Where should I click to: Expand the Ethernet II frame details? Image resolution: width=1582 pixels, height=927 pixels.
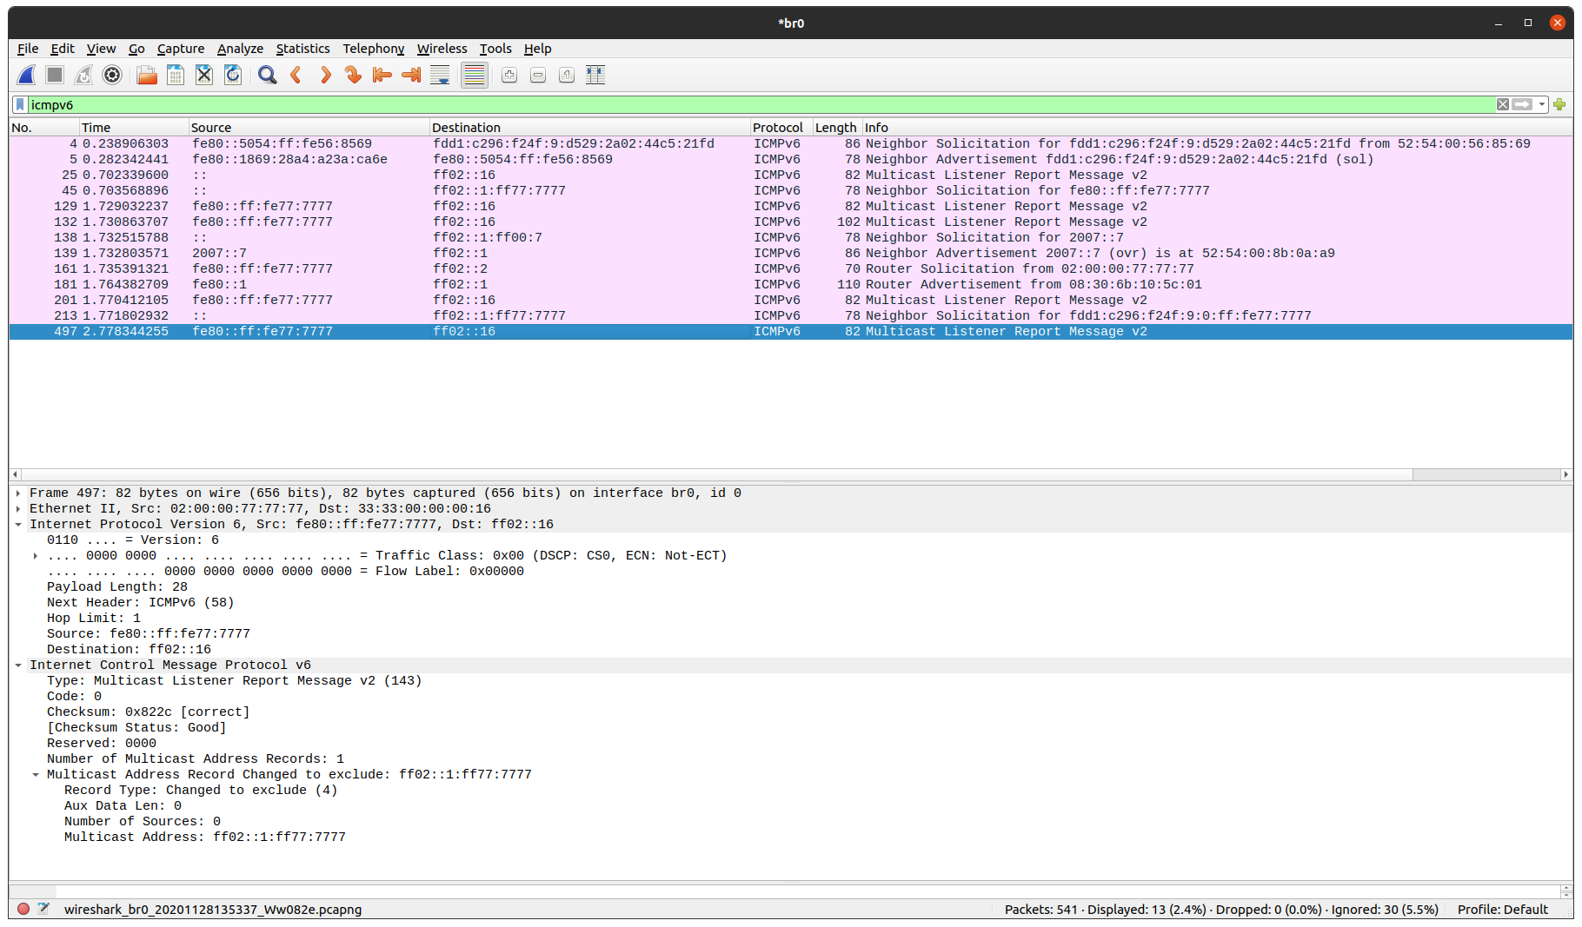point(18,508)
